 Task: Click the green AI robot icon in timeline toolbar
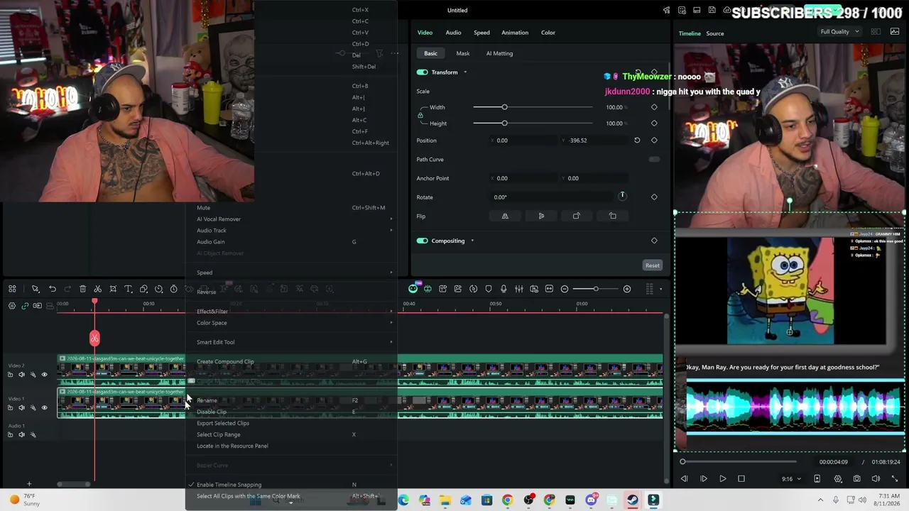(x=413, y=289)
